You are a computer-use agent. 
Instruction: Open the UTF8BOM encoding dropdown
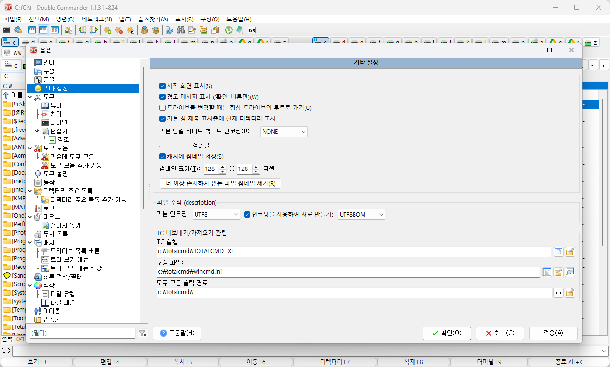[361, 215]
